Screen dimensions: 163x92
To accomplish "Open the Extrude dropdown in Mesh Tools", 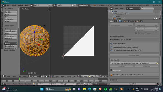I will (11, 44).
